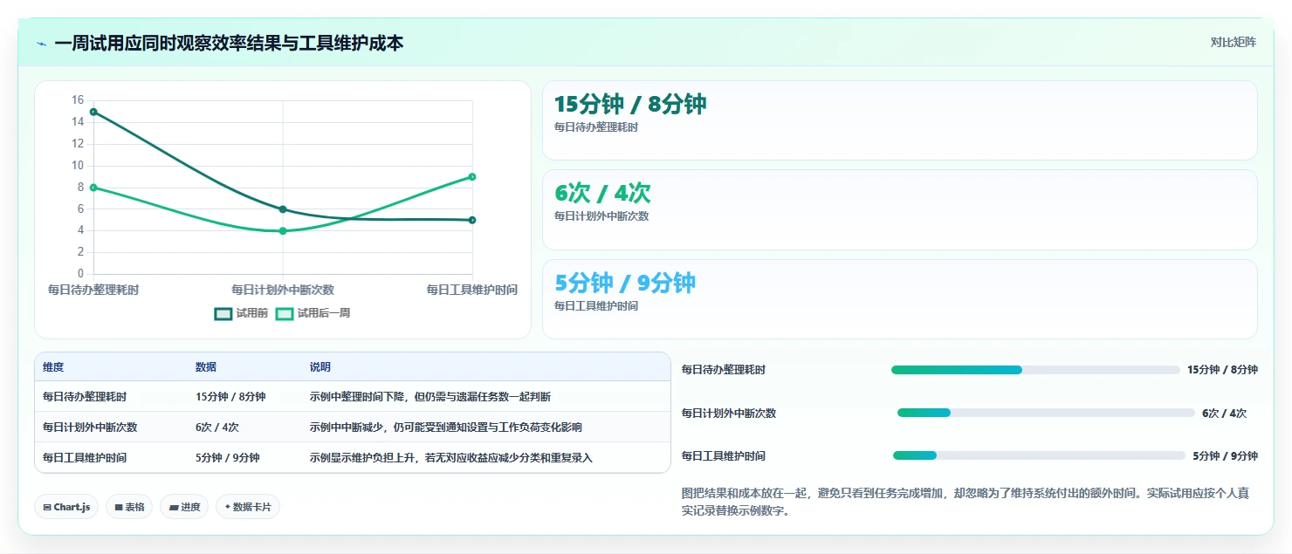The width and height of the screenshot is (1292, 554).
Task: Click description starting 示例中中断减少
Action: click(446, 427)
